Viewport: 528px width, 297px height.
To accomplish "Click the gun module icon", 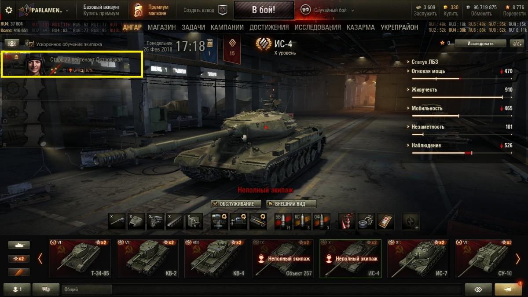I will click(x=117, y=222).
